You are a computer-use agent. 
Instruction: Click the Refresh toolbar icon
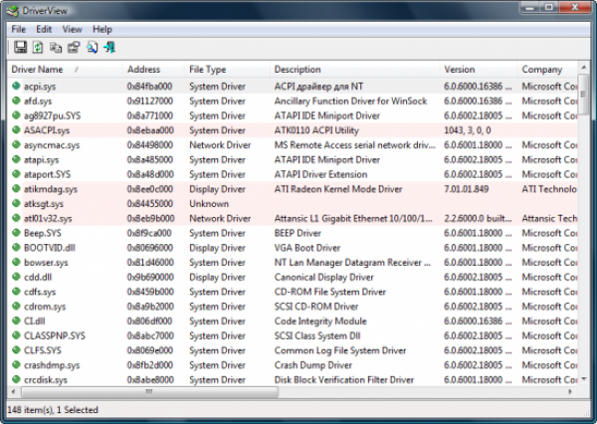pyautogui.click(x=37, y=47)
